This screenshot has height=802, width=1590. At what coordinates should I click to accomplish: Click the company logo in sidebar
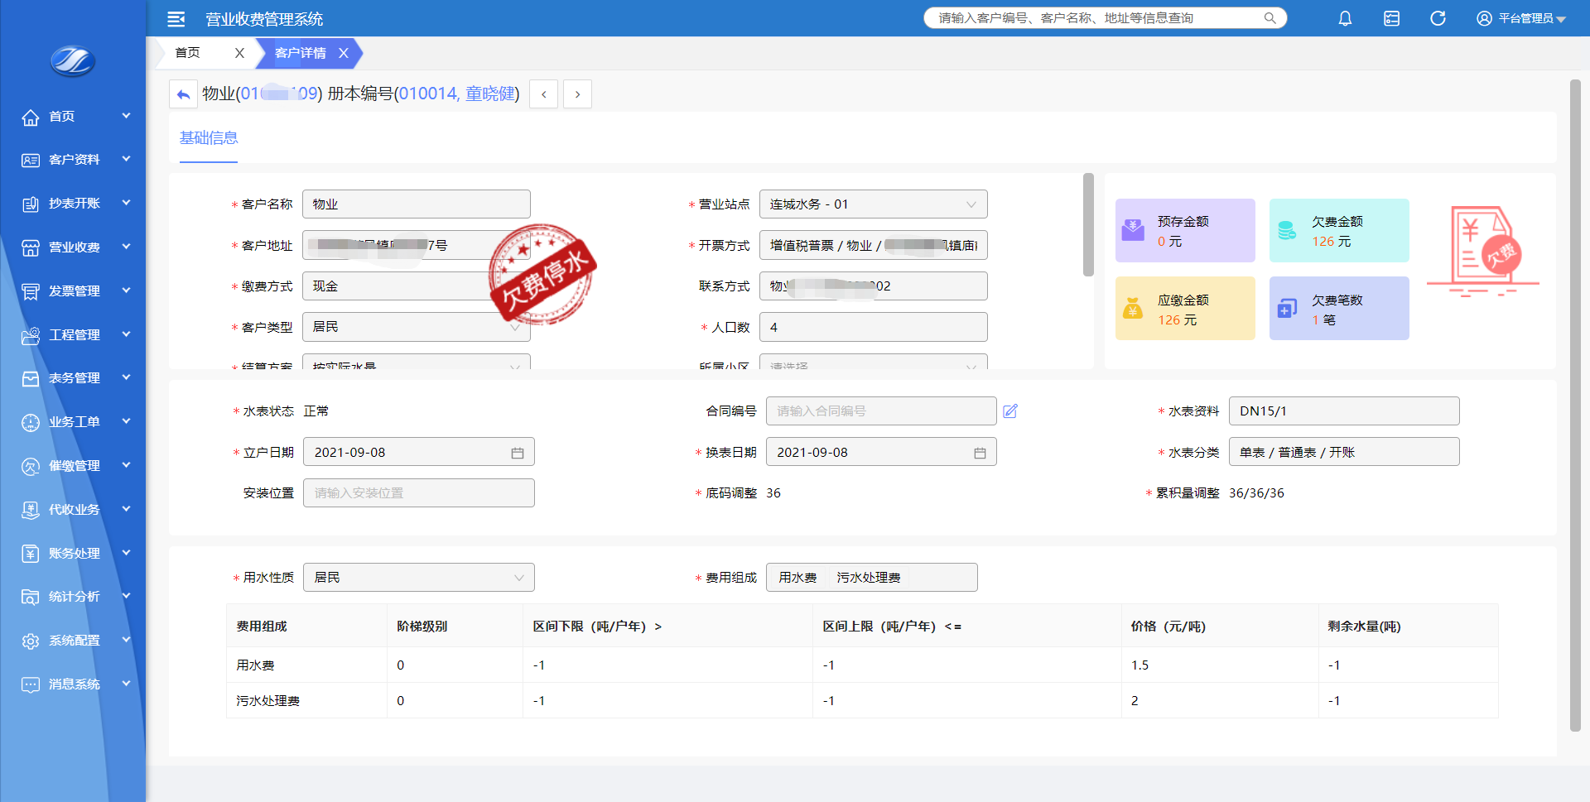click(x=73, y=60)
